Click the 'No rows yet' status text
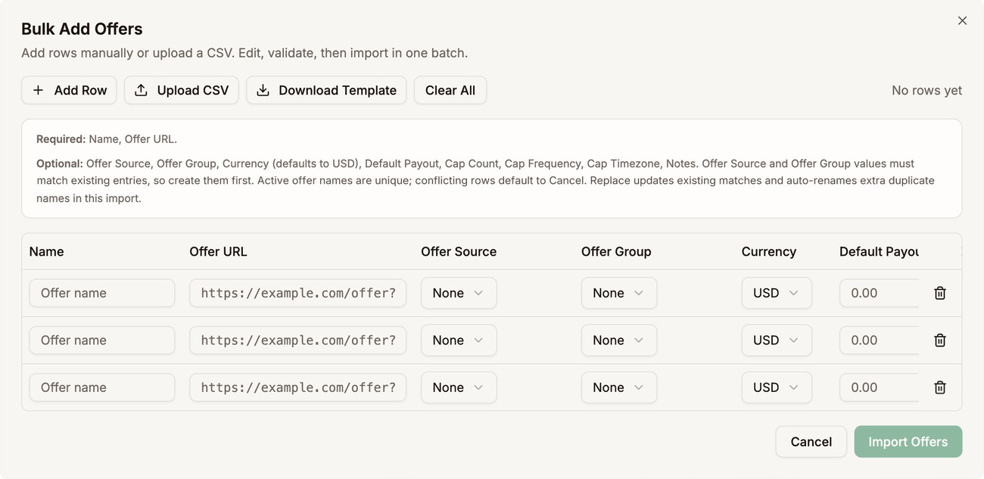Screen dimensions: 984x479 (926, 90)
